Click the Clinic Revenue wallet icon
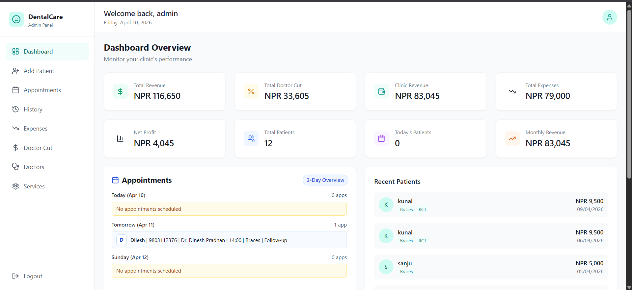This screenshot has height=290, width=632. 381,91
